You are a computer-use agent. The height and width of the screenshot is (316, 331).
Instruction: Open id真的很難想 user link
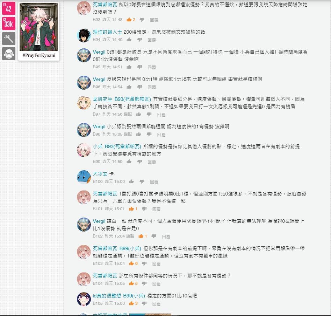(107, 296)
